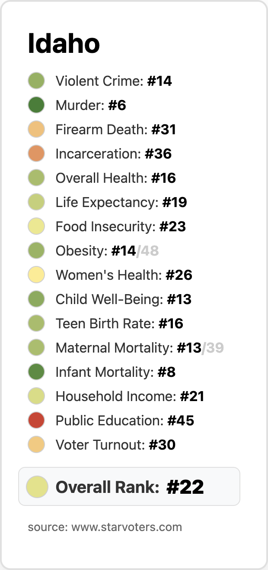268x570 pixels.
Task: Click the Food Insecurity #23 text
Action: point(121,227)
